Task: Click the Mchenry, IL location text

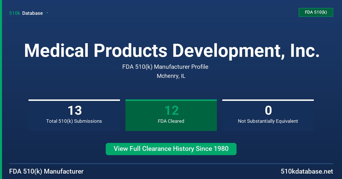Action: point(171,76)
